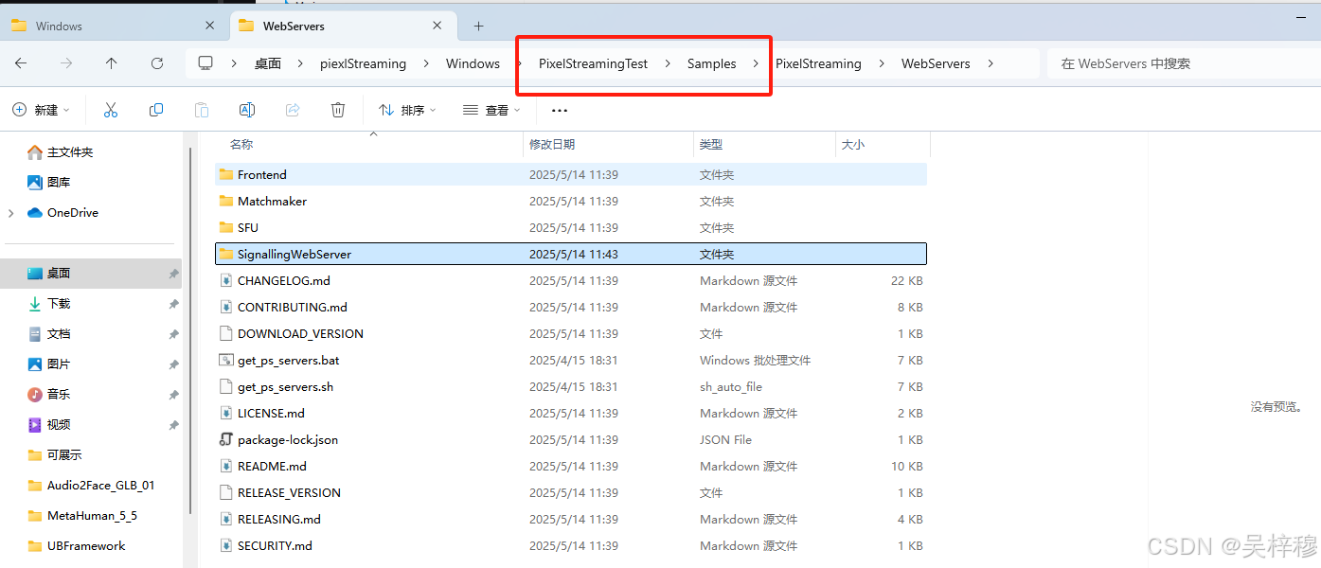Select the SFU folder
This screenshot has height=568, width=1321.
pos(571,227)
